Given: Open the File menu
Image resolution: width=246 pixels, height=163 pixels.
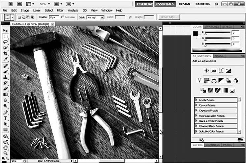Looking at the screenshot, I should pos(5,11).
